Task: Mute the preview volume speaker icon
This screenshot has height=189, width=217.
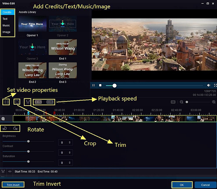Action: point(209,85)
